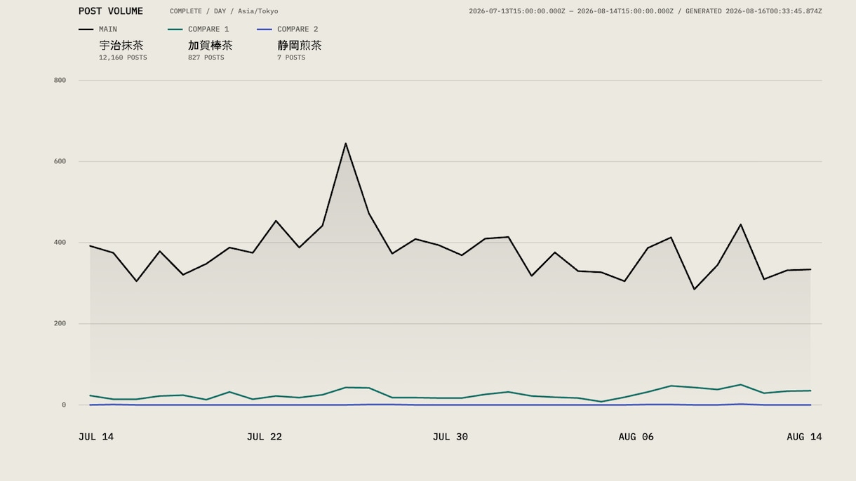Click the AUG 14 x-axis label
This screenshot has height=481, width=856.
tap(804, 437)
